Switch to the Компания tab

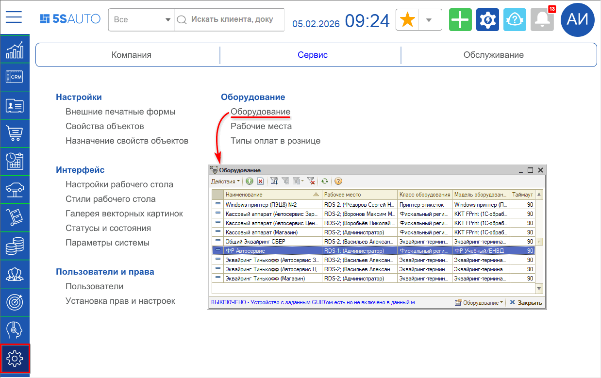pos(132,55)
